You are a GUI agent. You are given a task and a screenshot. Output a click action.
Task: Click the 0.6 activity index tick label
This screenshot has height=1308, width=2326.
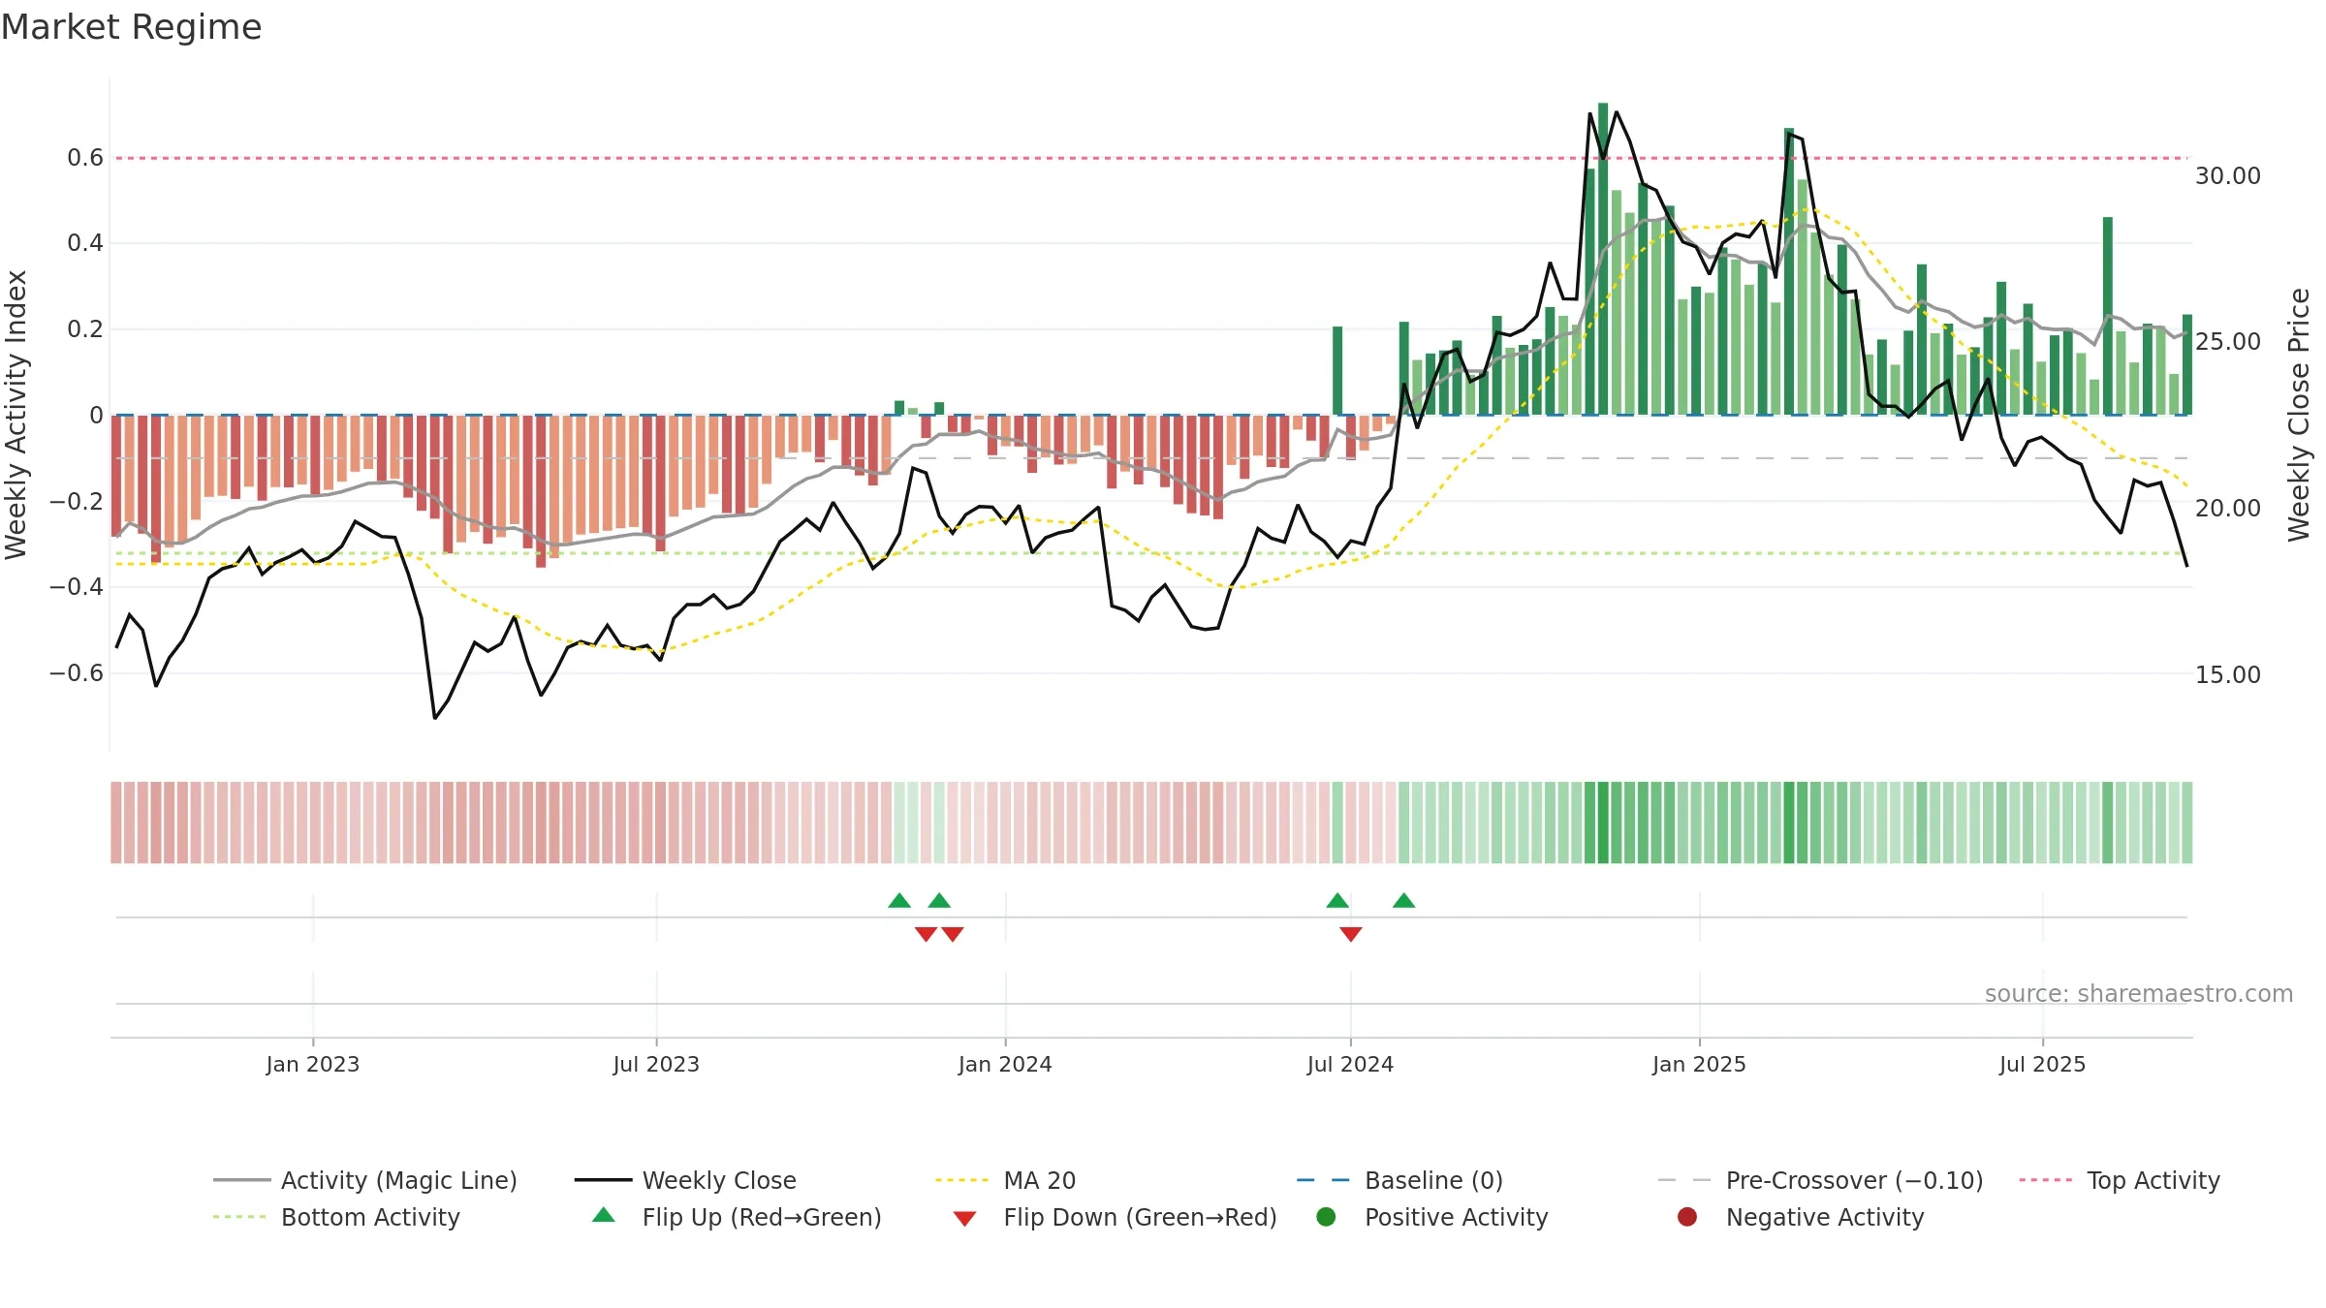click(85, 158)
